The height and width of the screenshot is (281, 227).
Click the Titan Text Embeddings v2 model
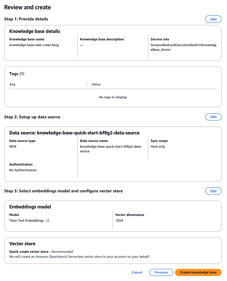click(x=29, y=221)
